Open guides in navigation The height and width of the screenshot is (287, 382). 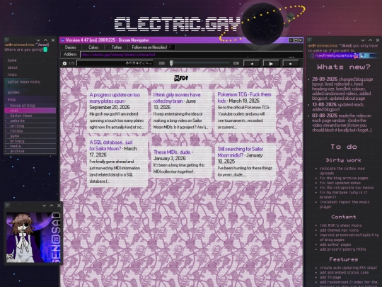click(13, 92)
